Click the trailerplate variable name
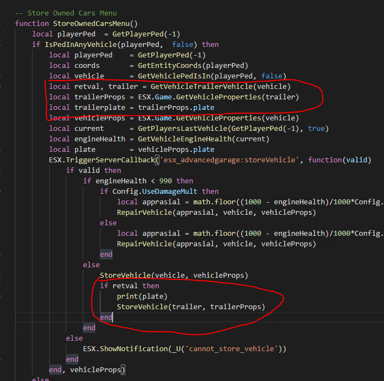This screenshot has width=384, height=381. (x=100, y=108)
